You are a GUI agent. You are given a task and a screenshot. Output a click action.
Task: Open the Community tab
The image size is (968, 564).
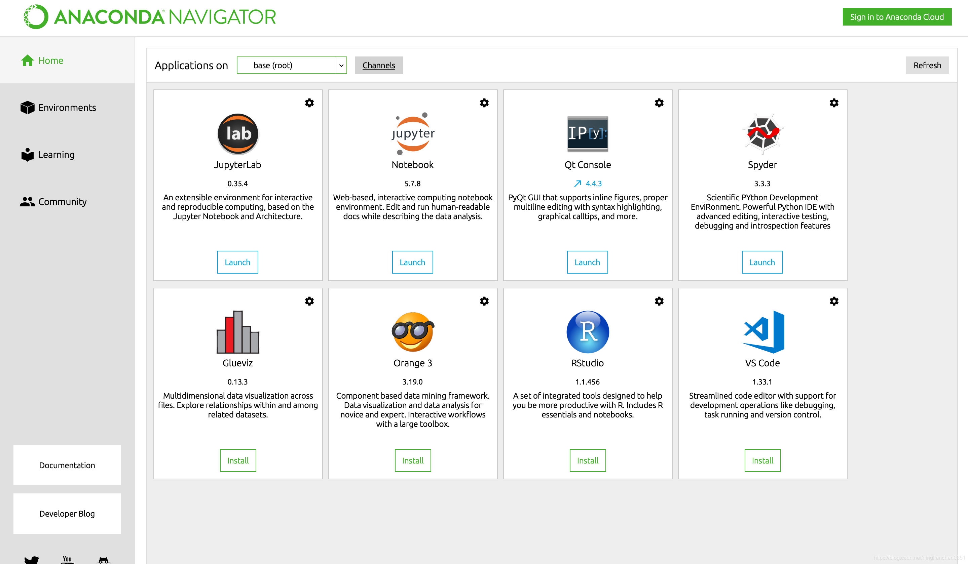point(67,202)
